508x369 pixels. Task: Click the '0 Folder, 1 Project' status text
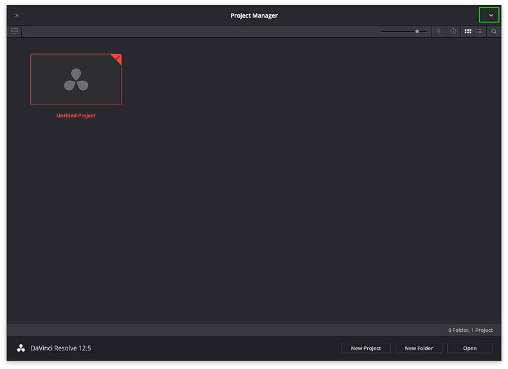point(471,330)
